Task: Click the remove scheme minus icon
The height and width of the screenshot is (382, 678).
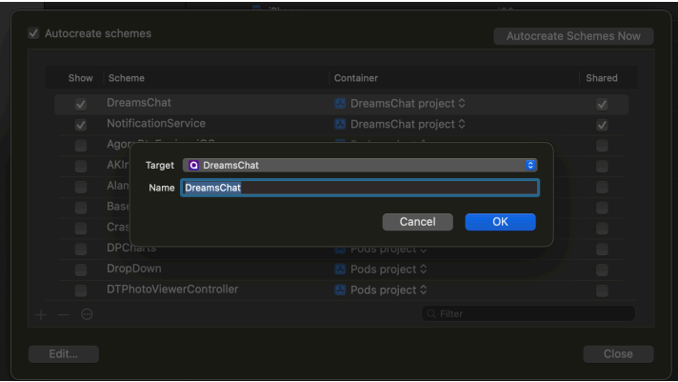Action: pos(63,313)
